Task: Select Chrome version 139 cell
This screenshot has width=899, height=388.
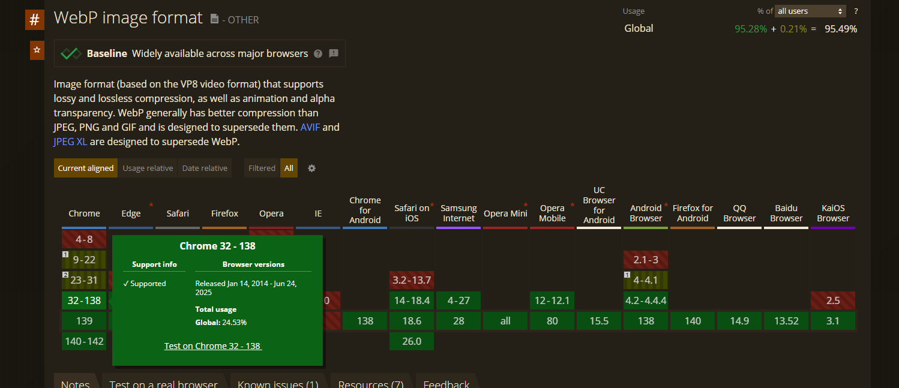Action: coord(84,321)
